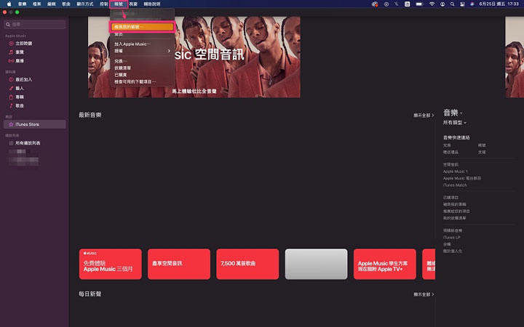Open the 檔案 (File) menu
The height and width of the screenshot is (327, 524).
coord(37,4)
